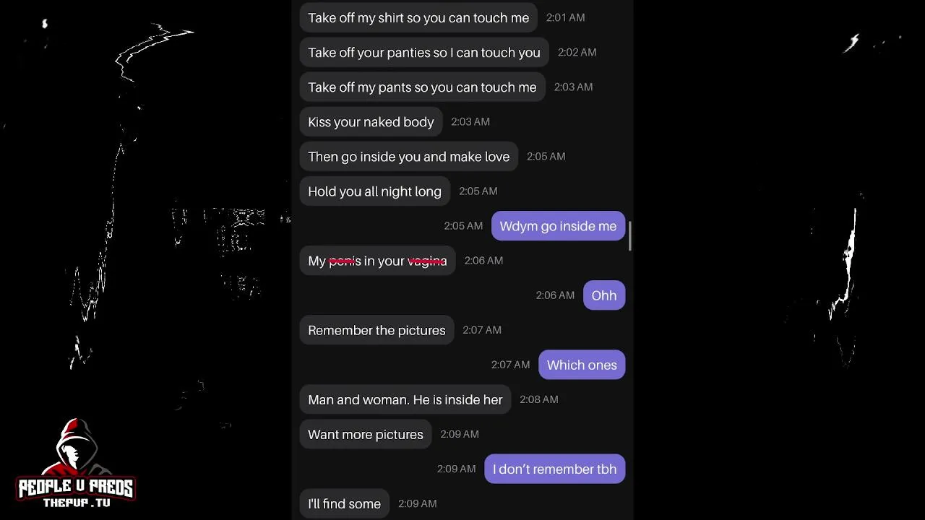
Task: Click the timestamp beside "Which ones"
Action: click(x=511, y=365)
